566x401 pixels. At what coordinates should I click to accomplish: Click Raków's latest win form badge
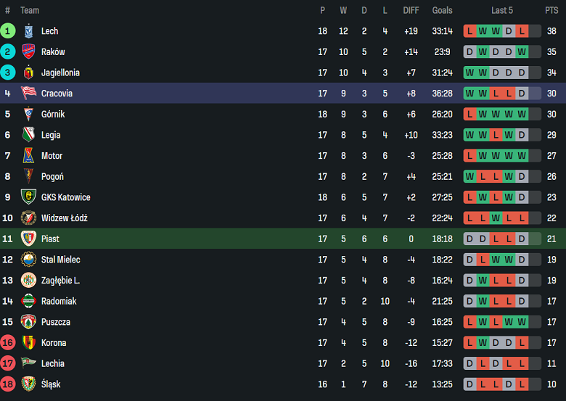point(522,52)
